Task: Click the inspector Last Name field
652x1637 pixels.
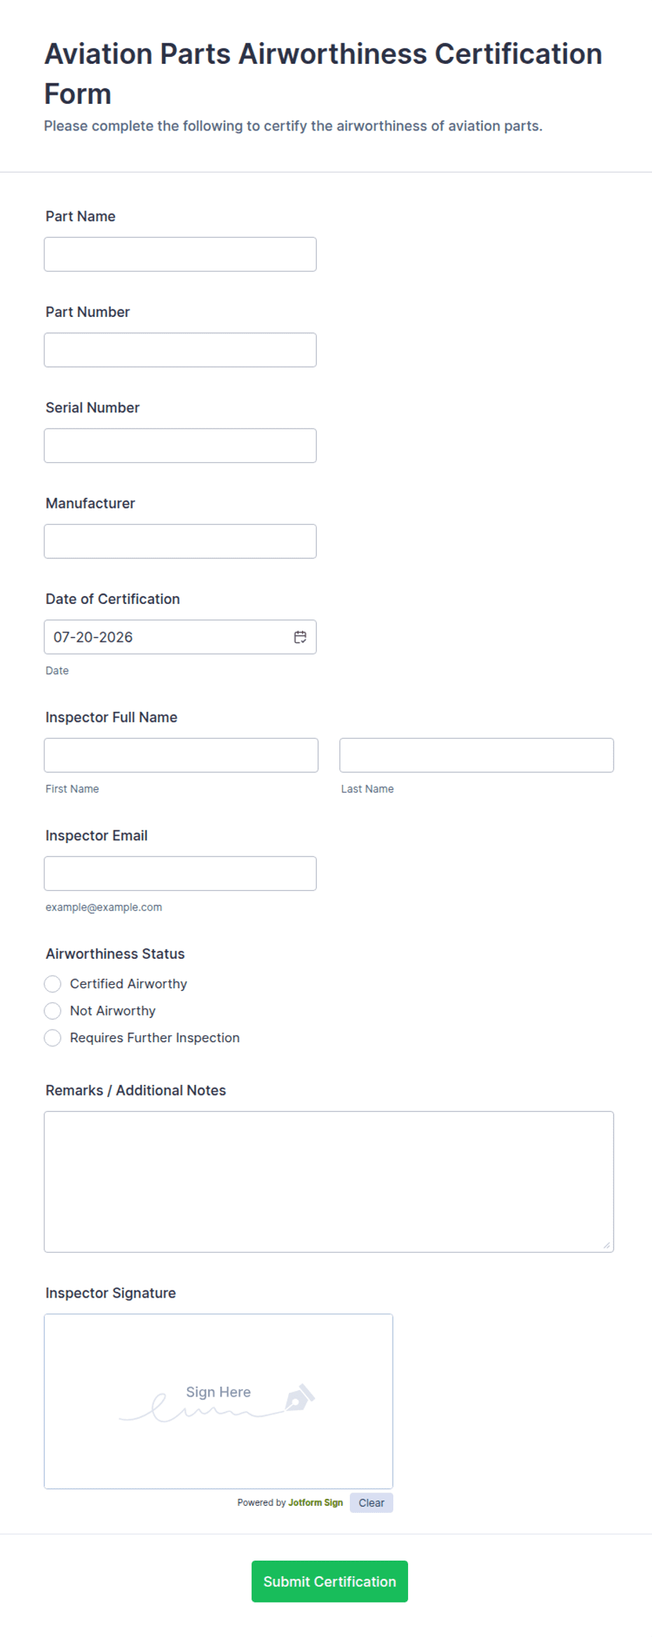Action: [477, 755]
